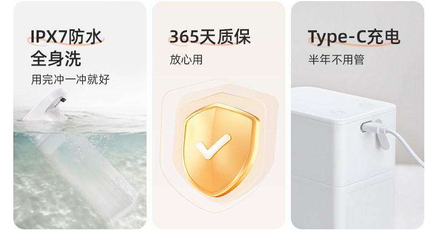Open the IPX7 waterproof feature card

(x=80, y=115)
